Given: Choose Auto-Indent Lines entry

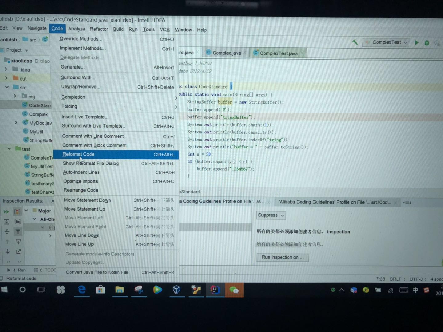Looking at the screenshot, I should pos(116,172).
